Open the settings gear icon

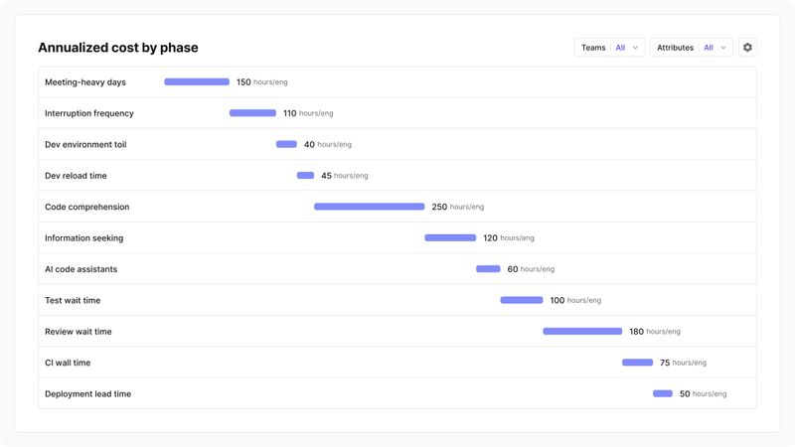[x=747, y=48]
